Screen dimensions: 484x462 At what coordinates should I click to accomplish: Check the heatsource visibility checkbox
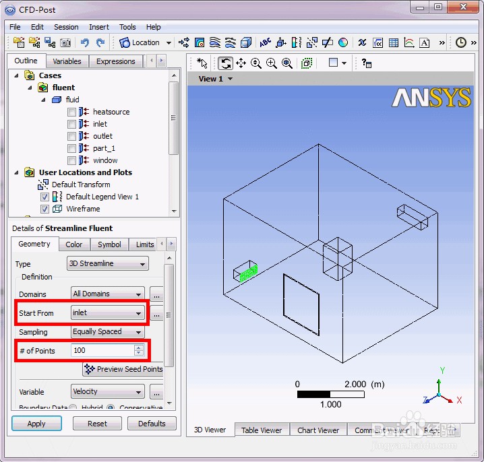click(x=71, y=112)
